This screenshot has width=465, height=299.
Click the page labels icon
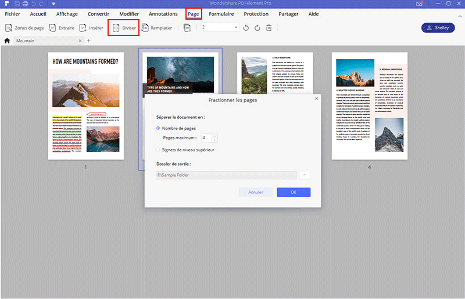(187, 28)
